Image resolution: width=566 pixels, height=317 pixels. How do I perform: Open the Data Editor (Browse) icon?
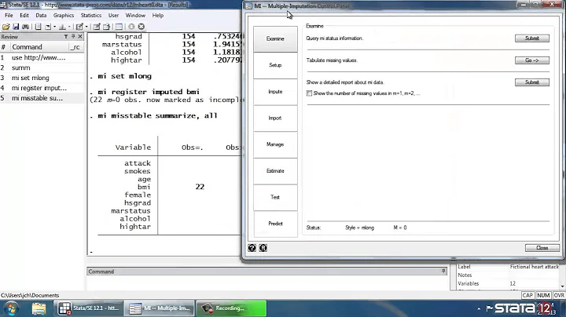click(106, 27)
